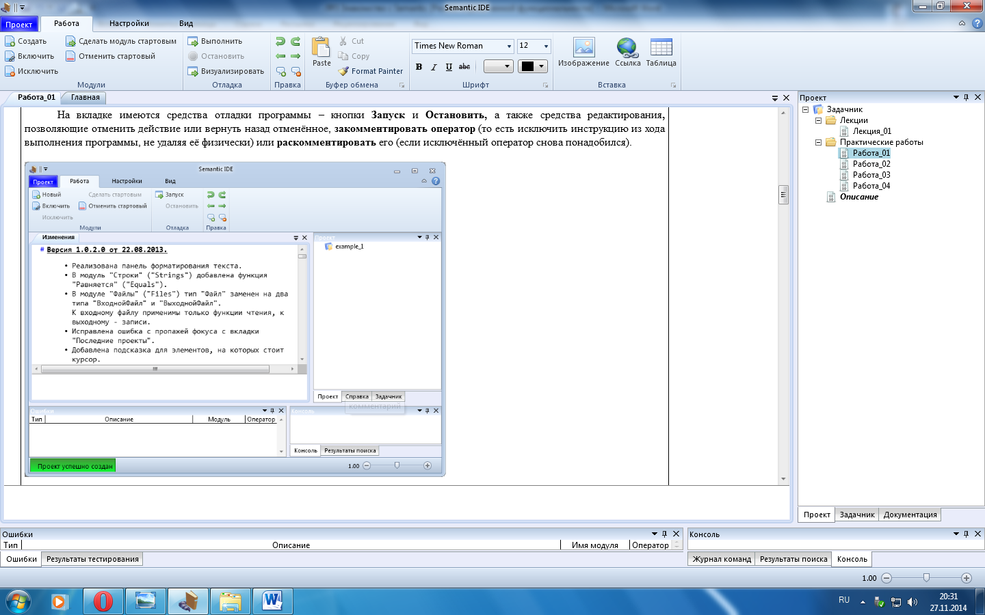Select Работа_04 in the project tree
The image size is (985, 615).
(x=871, y=186)
